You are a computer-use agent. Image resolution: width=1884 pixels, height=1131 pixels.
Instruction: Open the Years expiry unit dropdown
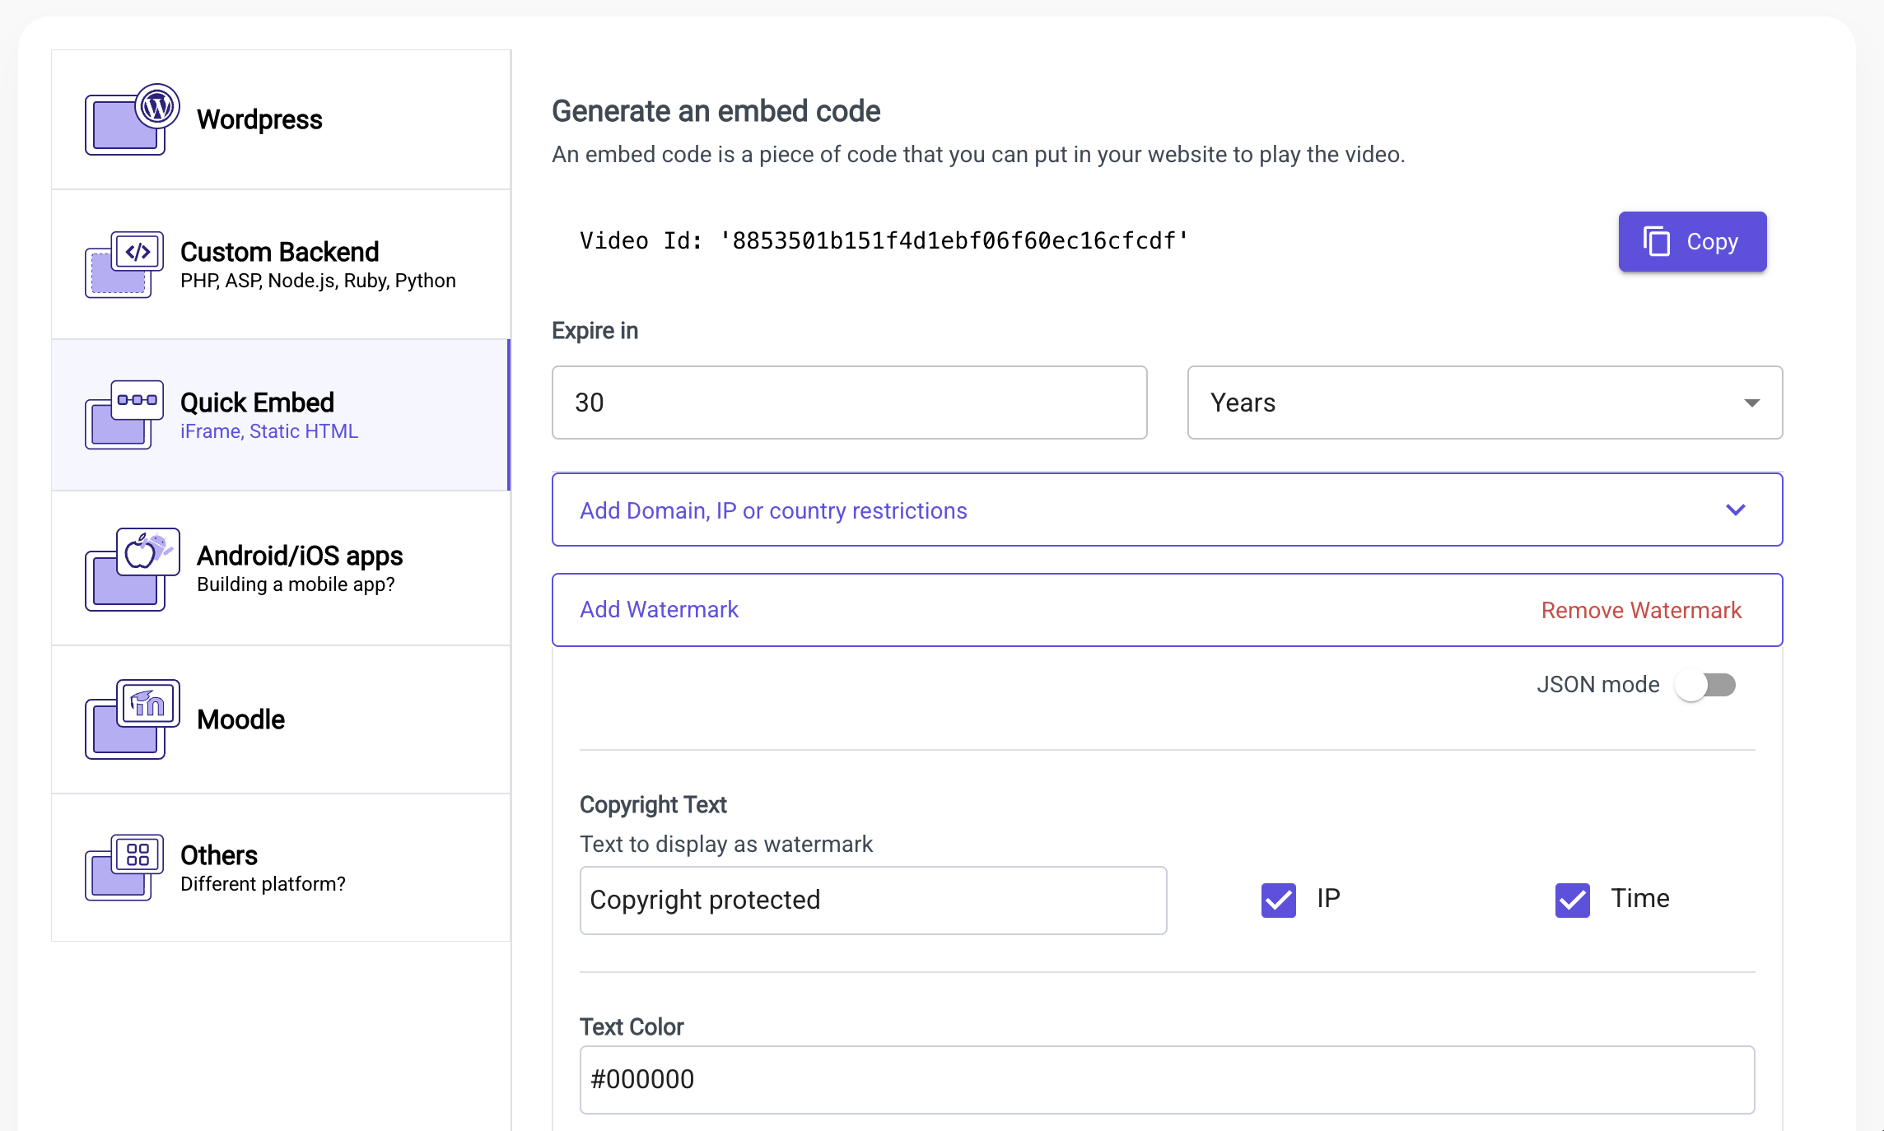(1484, 403)
